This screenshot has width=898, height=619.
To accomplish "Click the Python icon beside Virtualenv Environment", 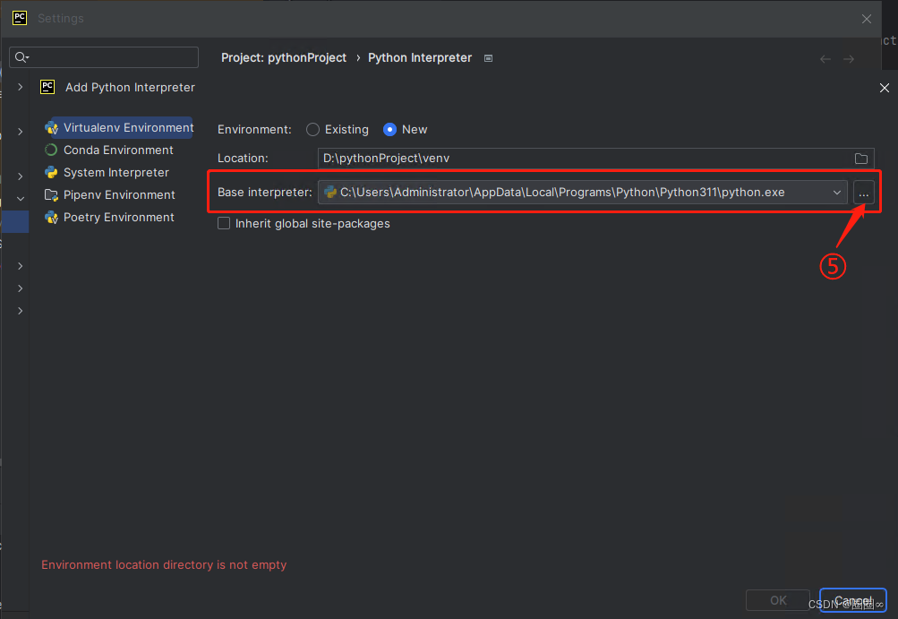I will click(52, 128).
